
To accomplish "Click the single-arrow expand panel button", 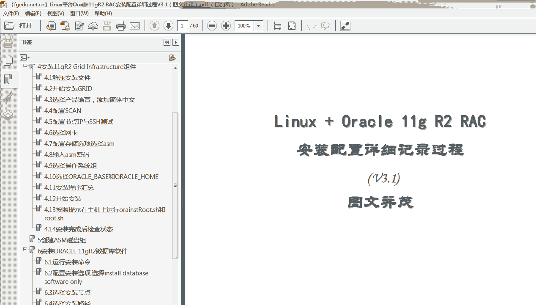I will pyautogui.click(x=176, y=42).
